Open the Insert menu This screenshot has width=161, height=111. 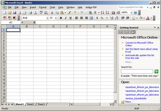click(33, 7)
